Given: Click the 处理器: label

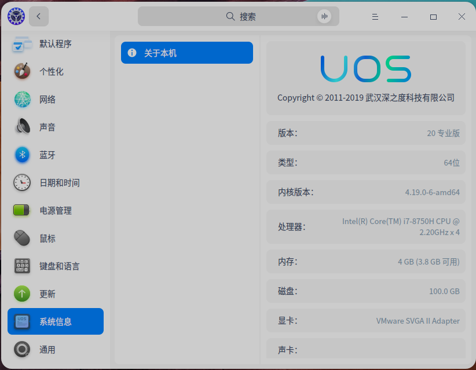Looking at the screenshot, I should (292, 227).
